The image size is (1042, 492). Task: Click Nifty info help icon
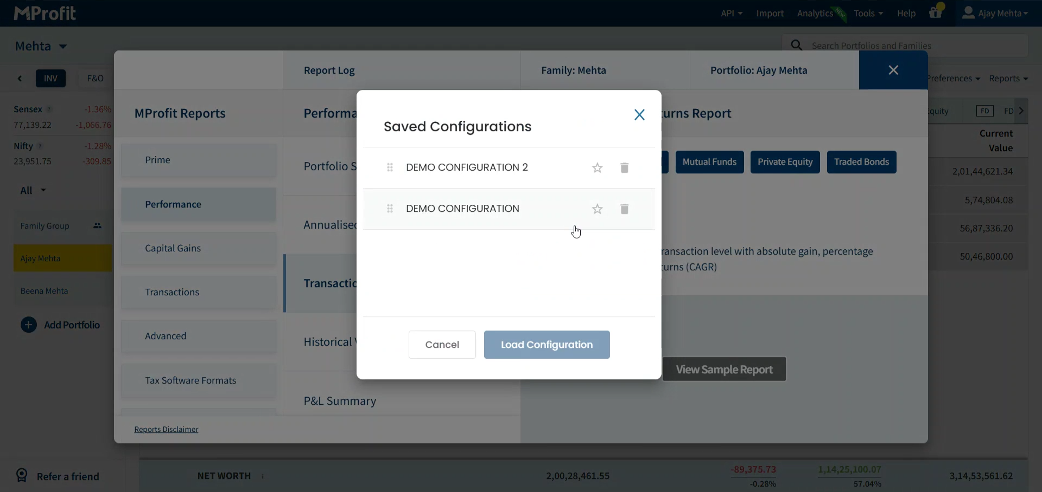pyautogui.click(x=40, y=146)
